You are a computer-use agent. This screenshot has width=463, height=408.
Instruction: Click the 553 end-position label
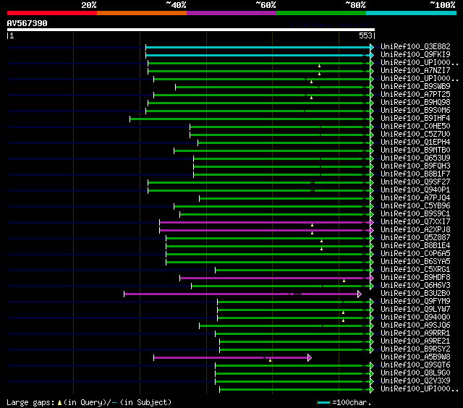click(x=365, y=35)
